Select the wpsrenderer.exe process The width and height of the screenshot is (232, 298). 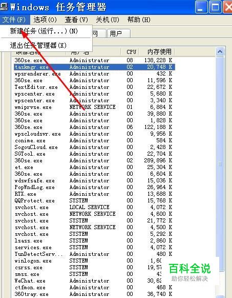[38, 74]
